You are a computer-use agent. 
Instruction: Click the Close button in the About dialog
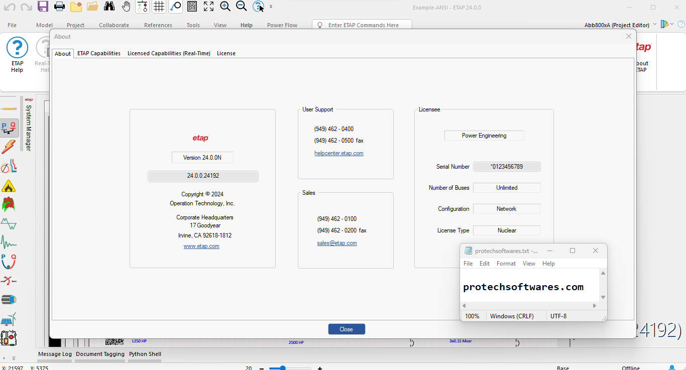(347, 329)
